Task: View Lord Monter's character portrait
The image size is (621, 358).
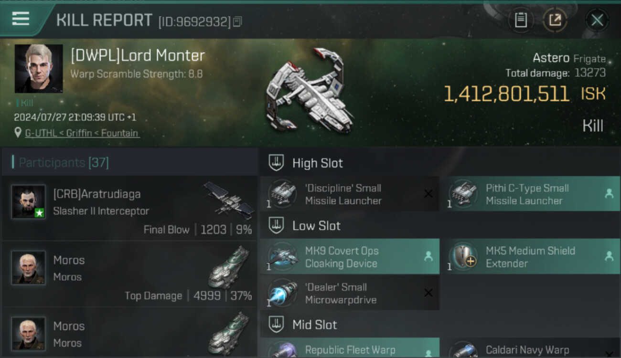Action: tap(39, 69)
